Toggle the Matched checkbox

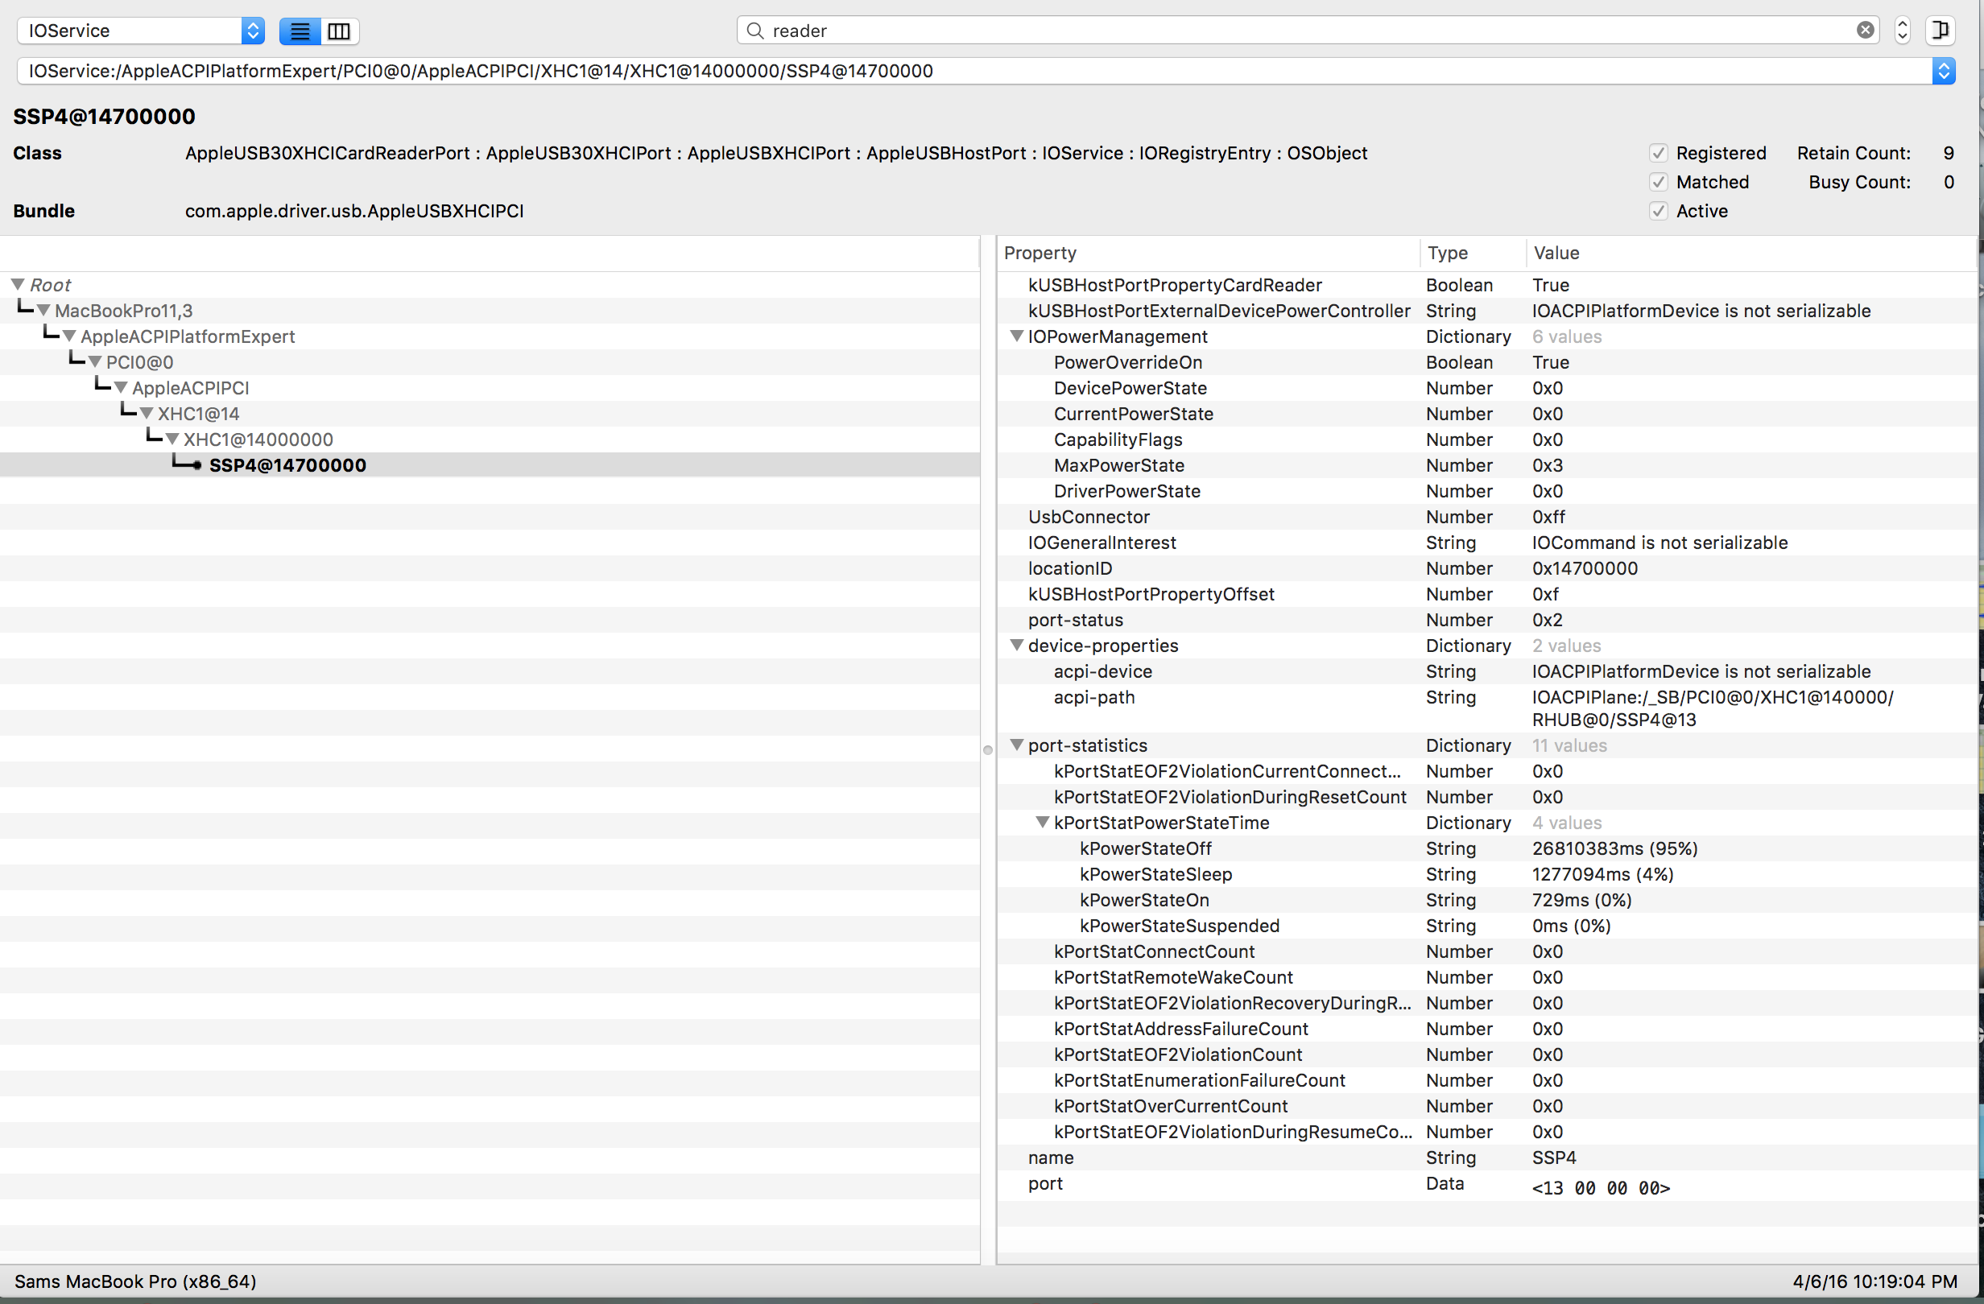point(1658,183)
